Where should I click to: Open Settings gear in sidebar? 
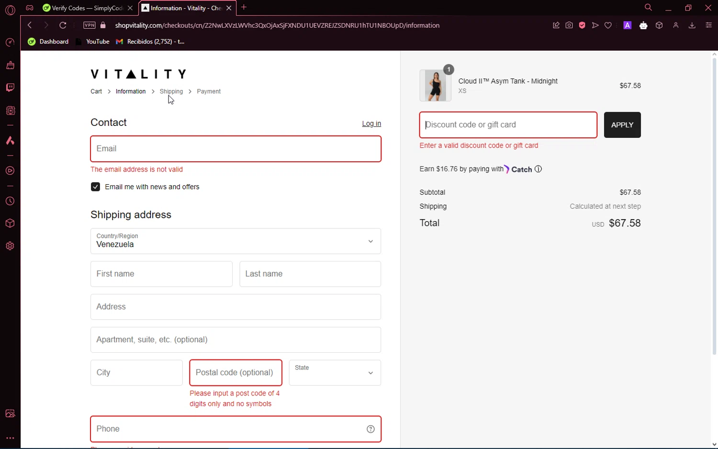[x=10, y=246]
